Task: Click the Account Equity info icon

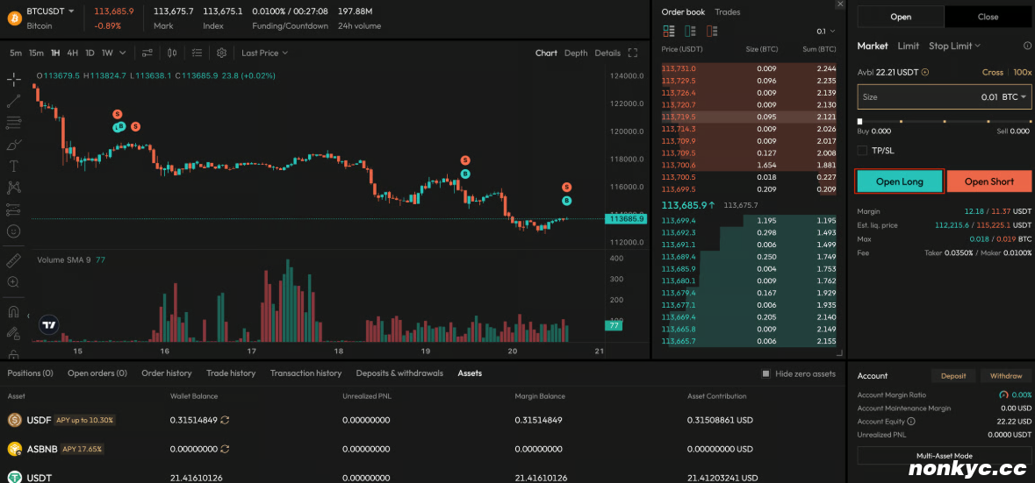Action: tap(911, 421)
